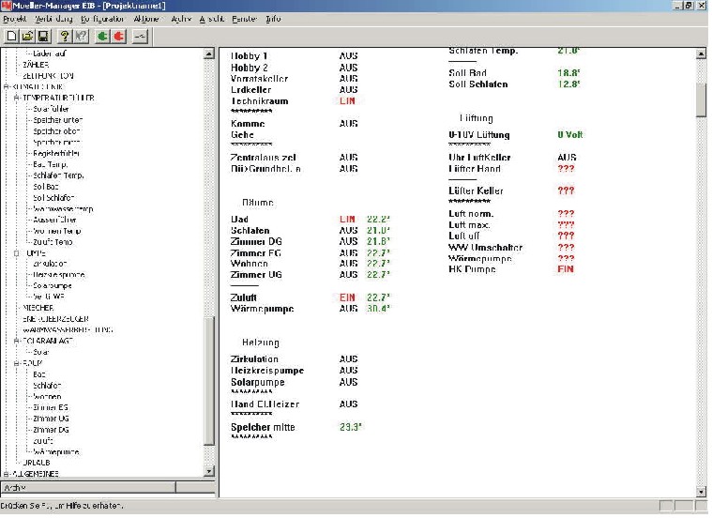The width and height of the screenshot is (712, 518).
Task: Collapse the RÄUME node in the tree
Action: (16, 361)
